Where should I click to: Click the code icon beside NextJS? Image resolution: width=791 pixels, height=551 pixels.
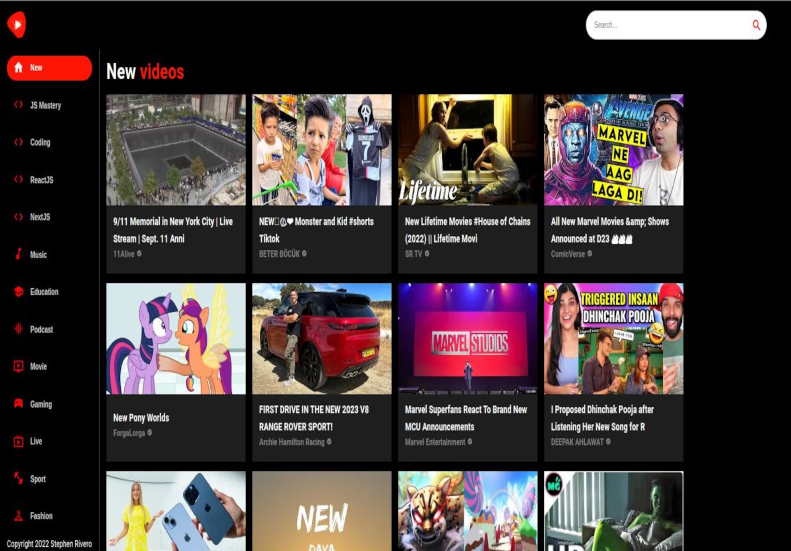(x=18, y=217)
